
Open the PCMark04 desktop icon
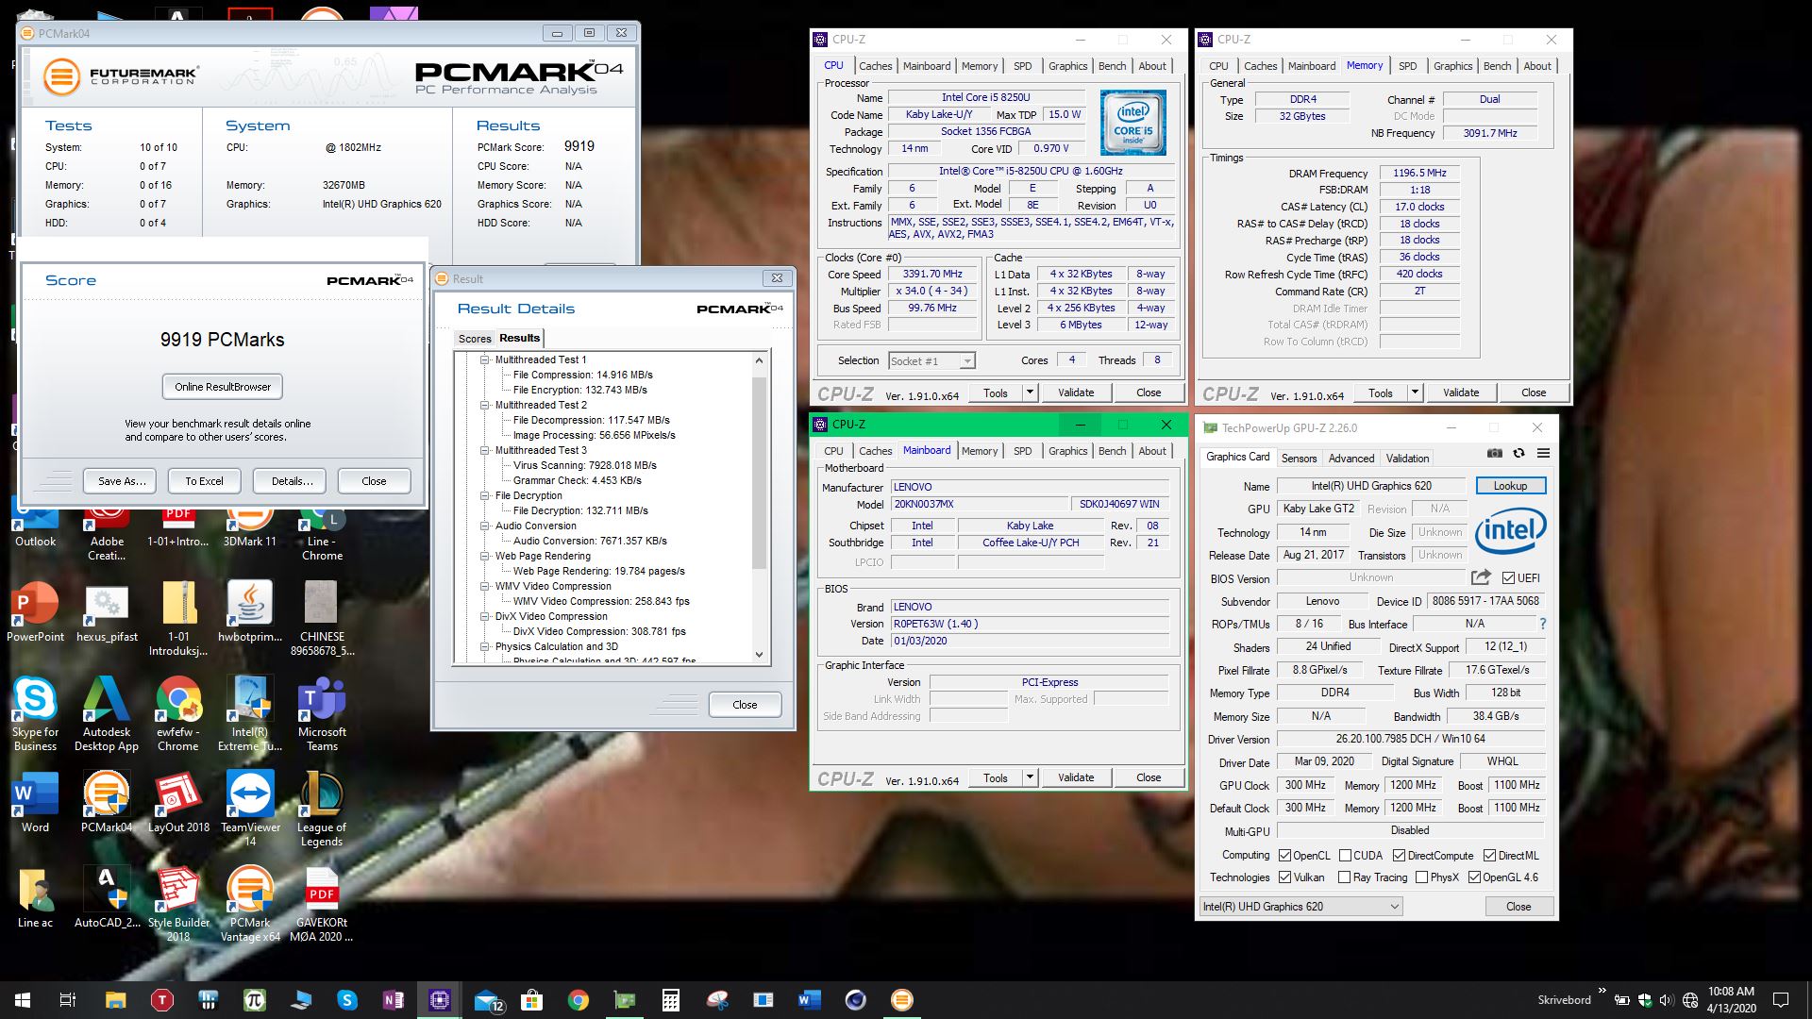pos(107,803)
